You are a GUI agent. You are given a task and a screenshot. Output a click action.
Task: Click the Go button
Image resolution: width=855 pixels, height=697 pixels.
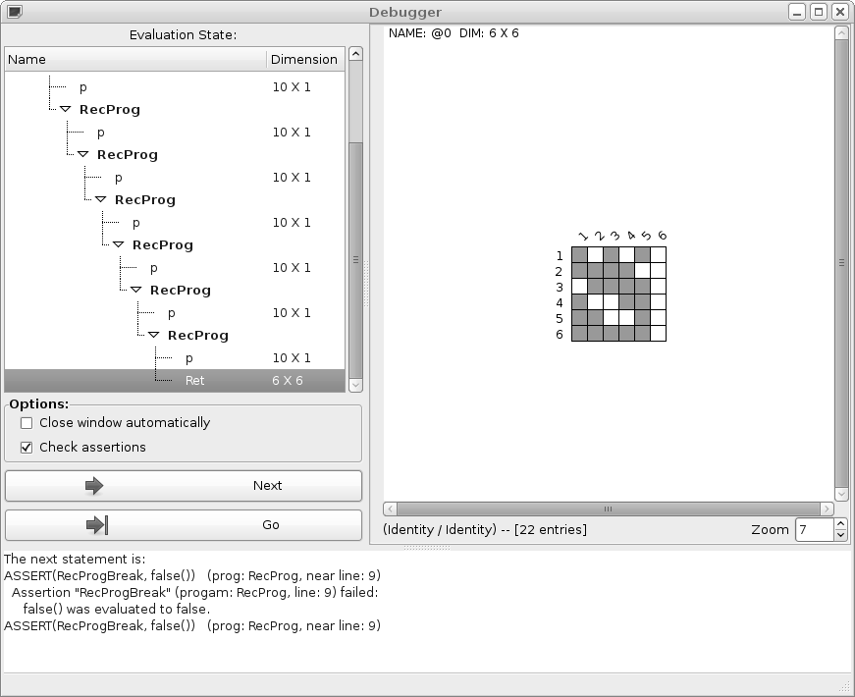click(184, 524)
